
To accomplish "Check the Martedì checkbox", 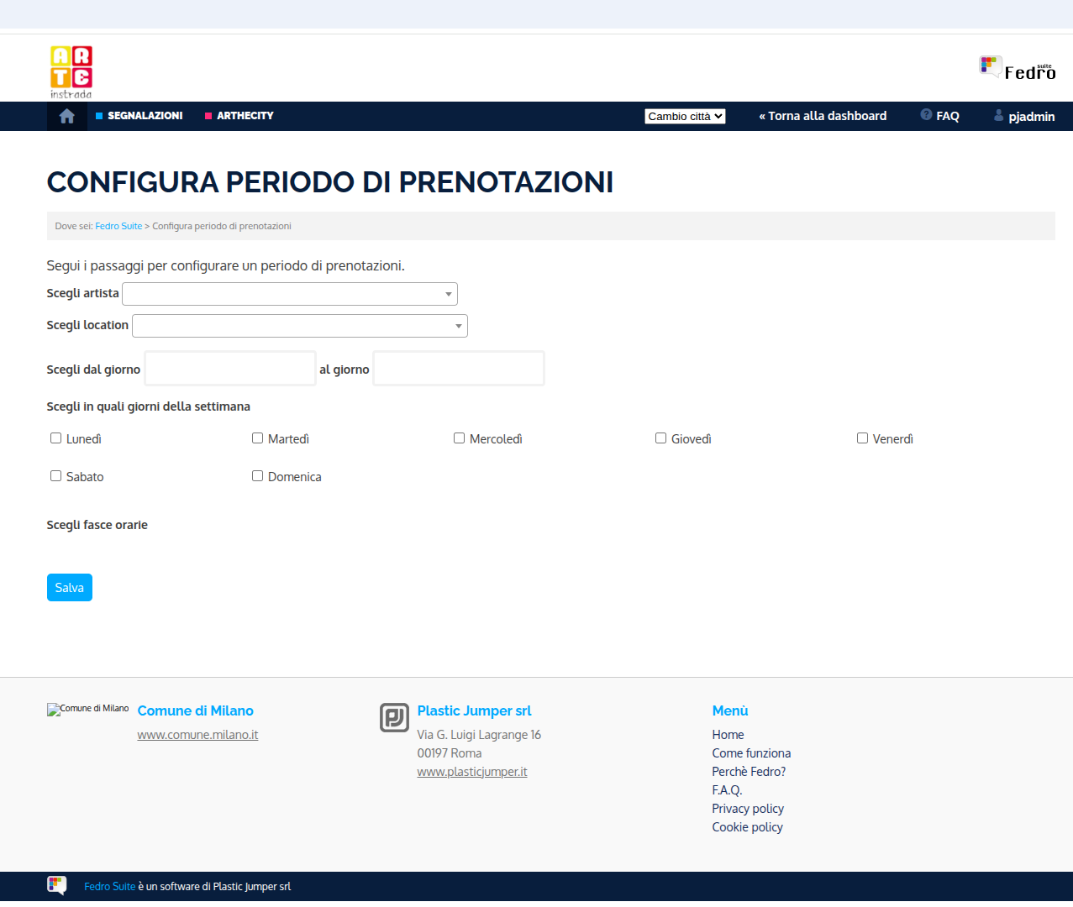I will click(258, 438).
